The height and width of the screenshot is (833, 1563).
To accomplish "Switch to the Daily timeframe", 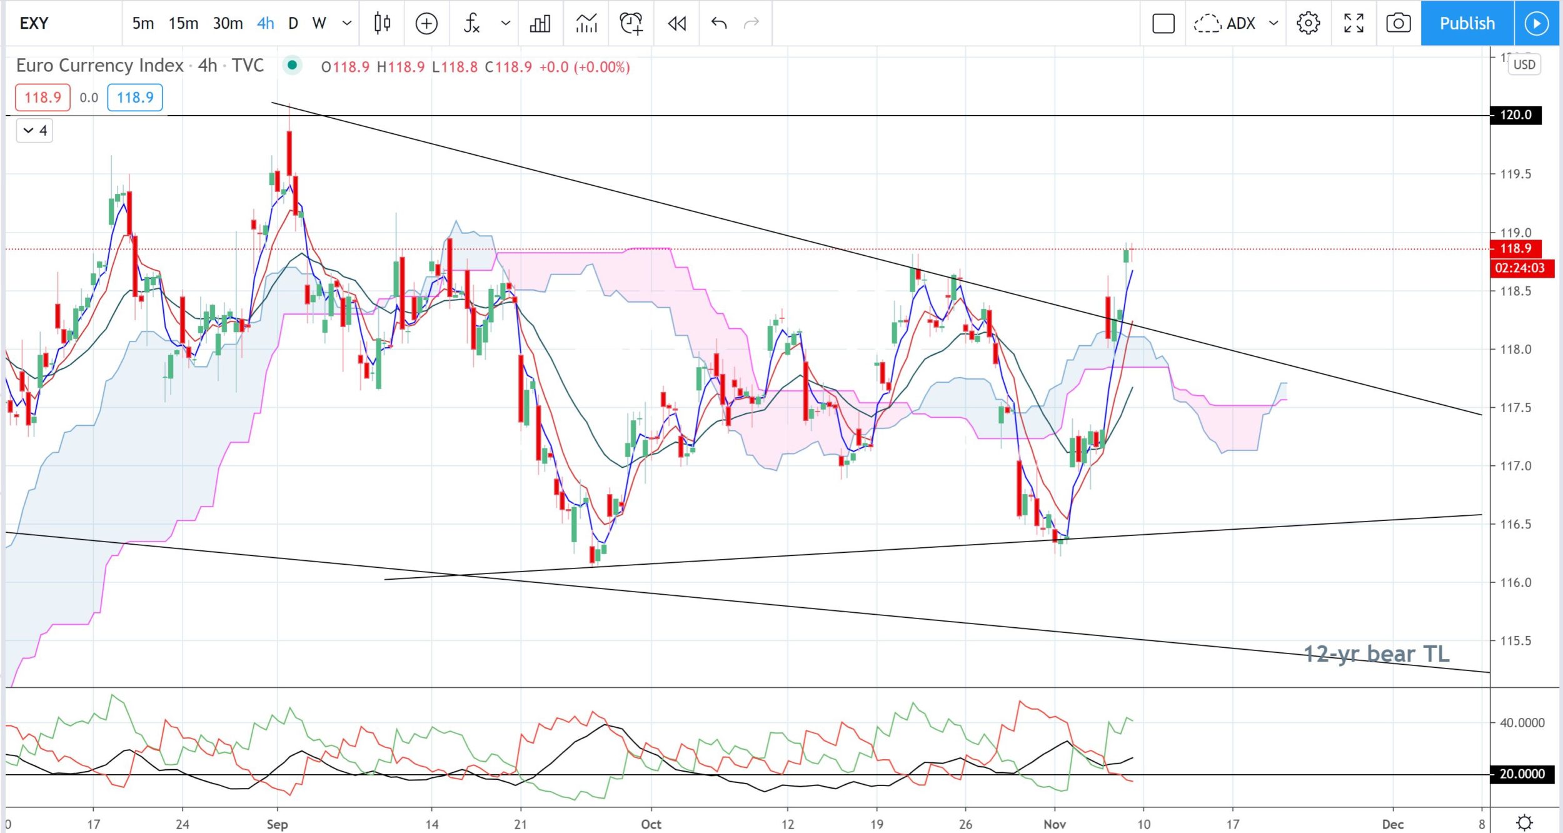I will pos(293,24).
